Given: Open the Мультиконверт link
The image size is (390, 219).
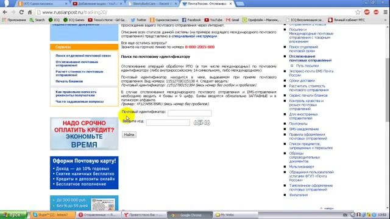Looking at the screenshot, I should 302,167.
